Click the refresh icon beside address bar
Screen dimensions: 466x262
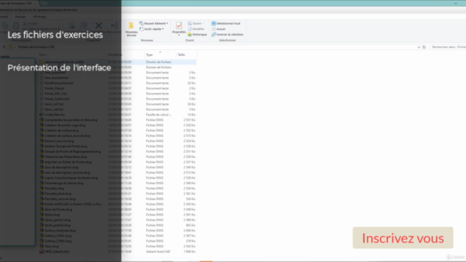click(x=424, y=47)
